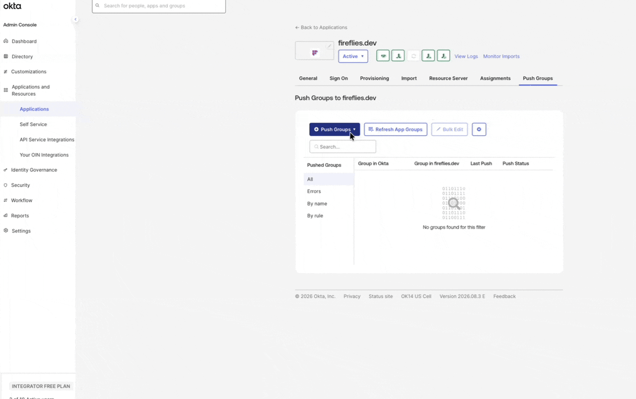Screen dimensions: 636x399
Task: Switch to the Assignments tab
Action: [495, 78]
